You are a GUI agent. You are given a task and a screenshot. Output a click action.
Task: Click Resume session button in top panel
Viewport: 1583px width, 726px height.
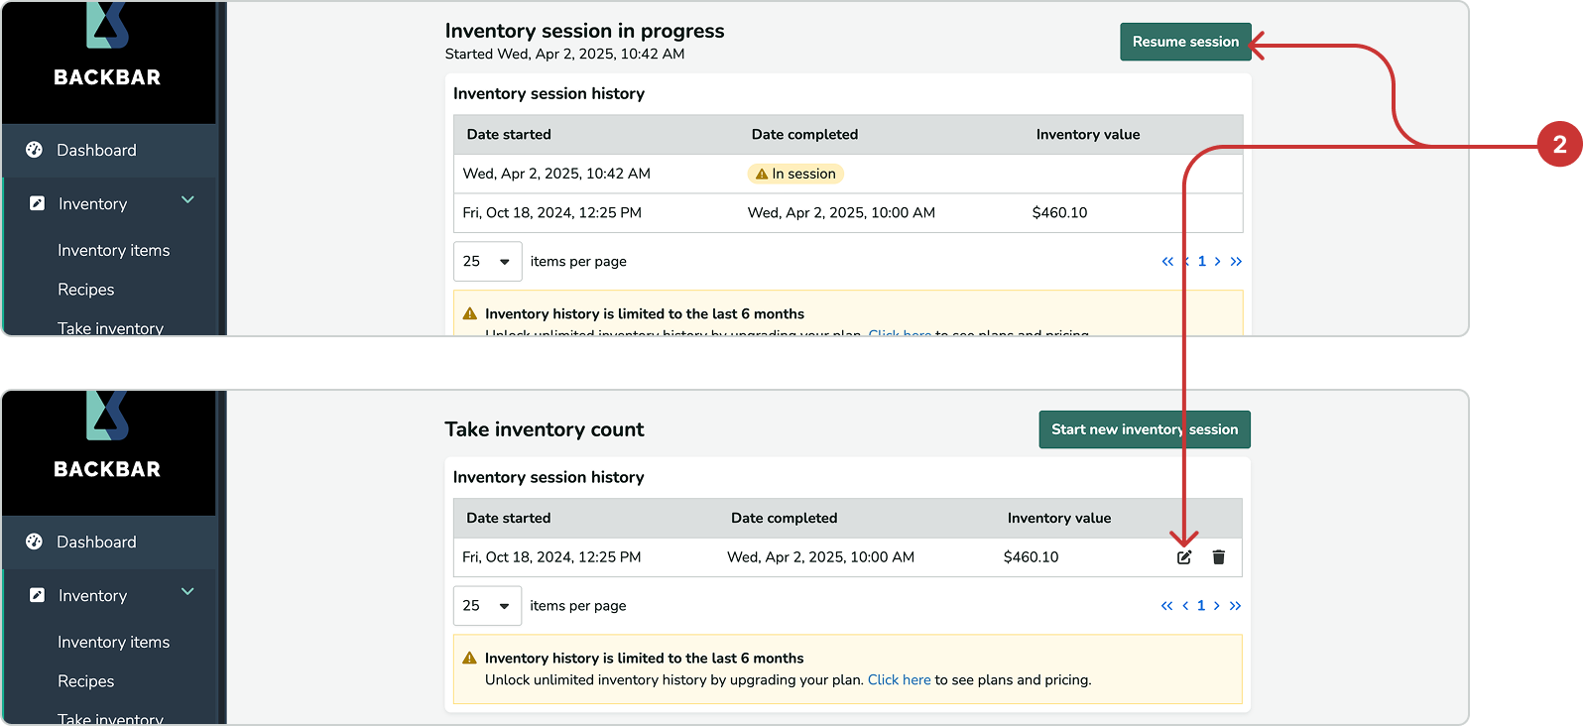pyautogui.click(x=1185, y=42)
